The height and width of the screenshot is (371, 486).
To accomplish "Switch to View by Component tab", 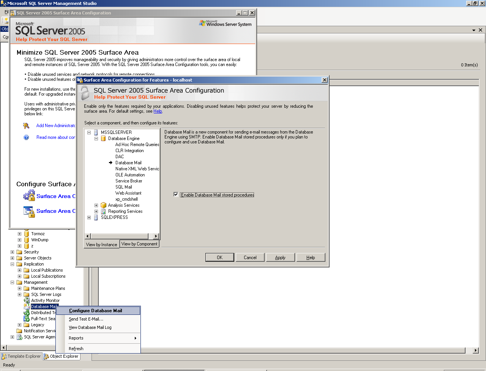I will (x=139, y=244).
